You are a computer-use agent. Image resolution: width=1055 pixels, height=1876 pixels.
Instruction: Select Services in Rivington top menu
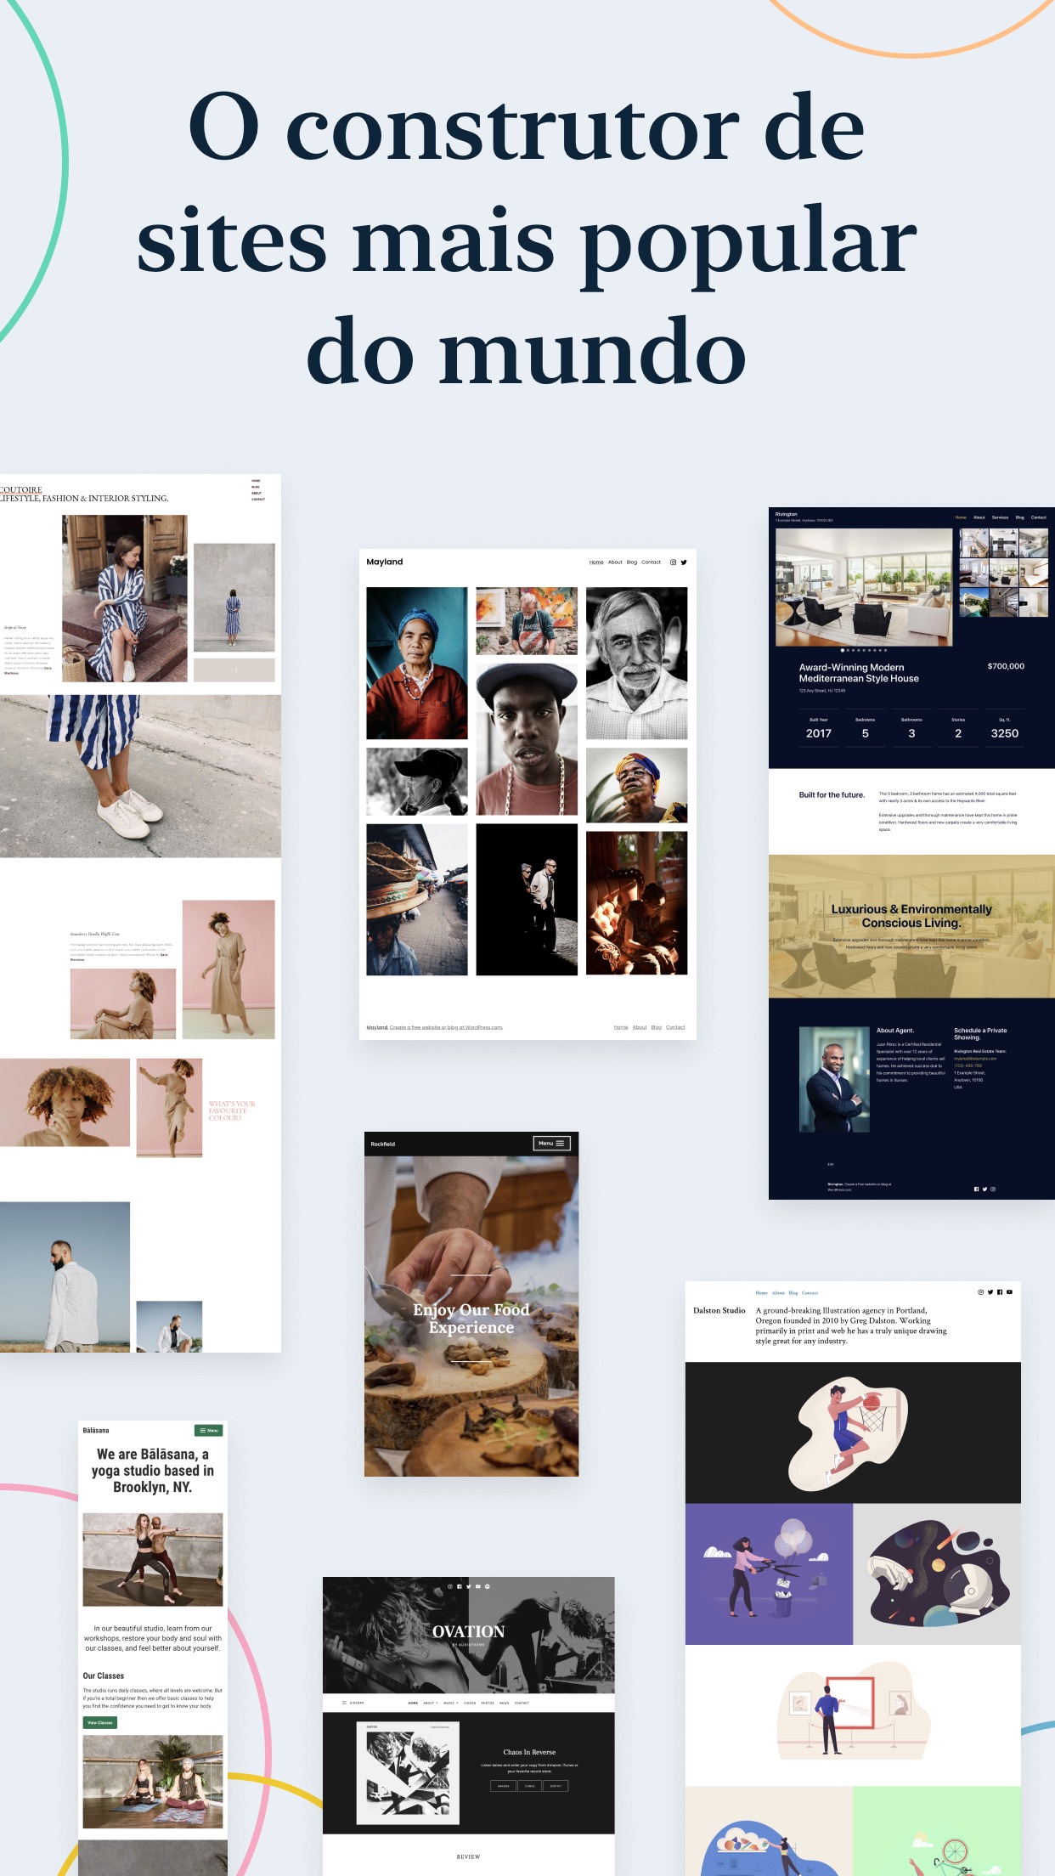click(1000, 517)
